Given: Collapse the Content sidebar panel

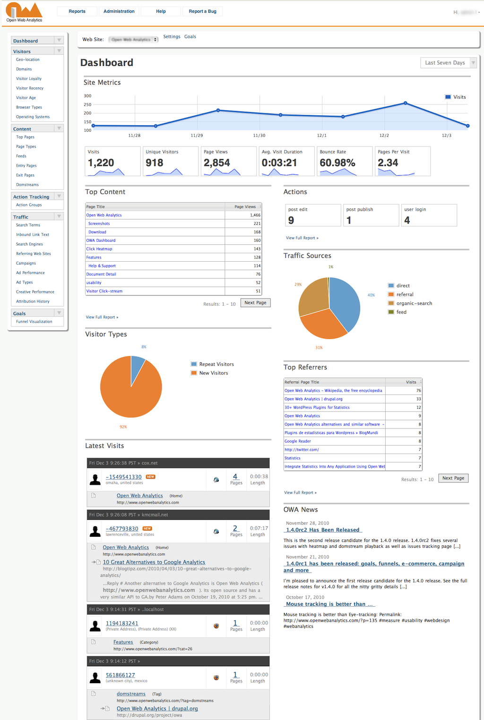Looking at the screenshot, I should point(59,128).
